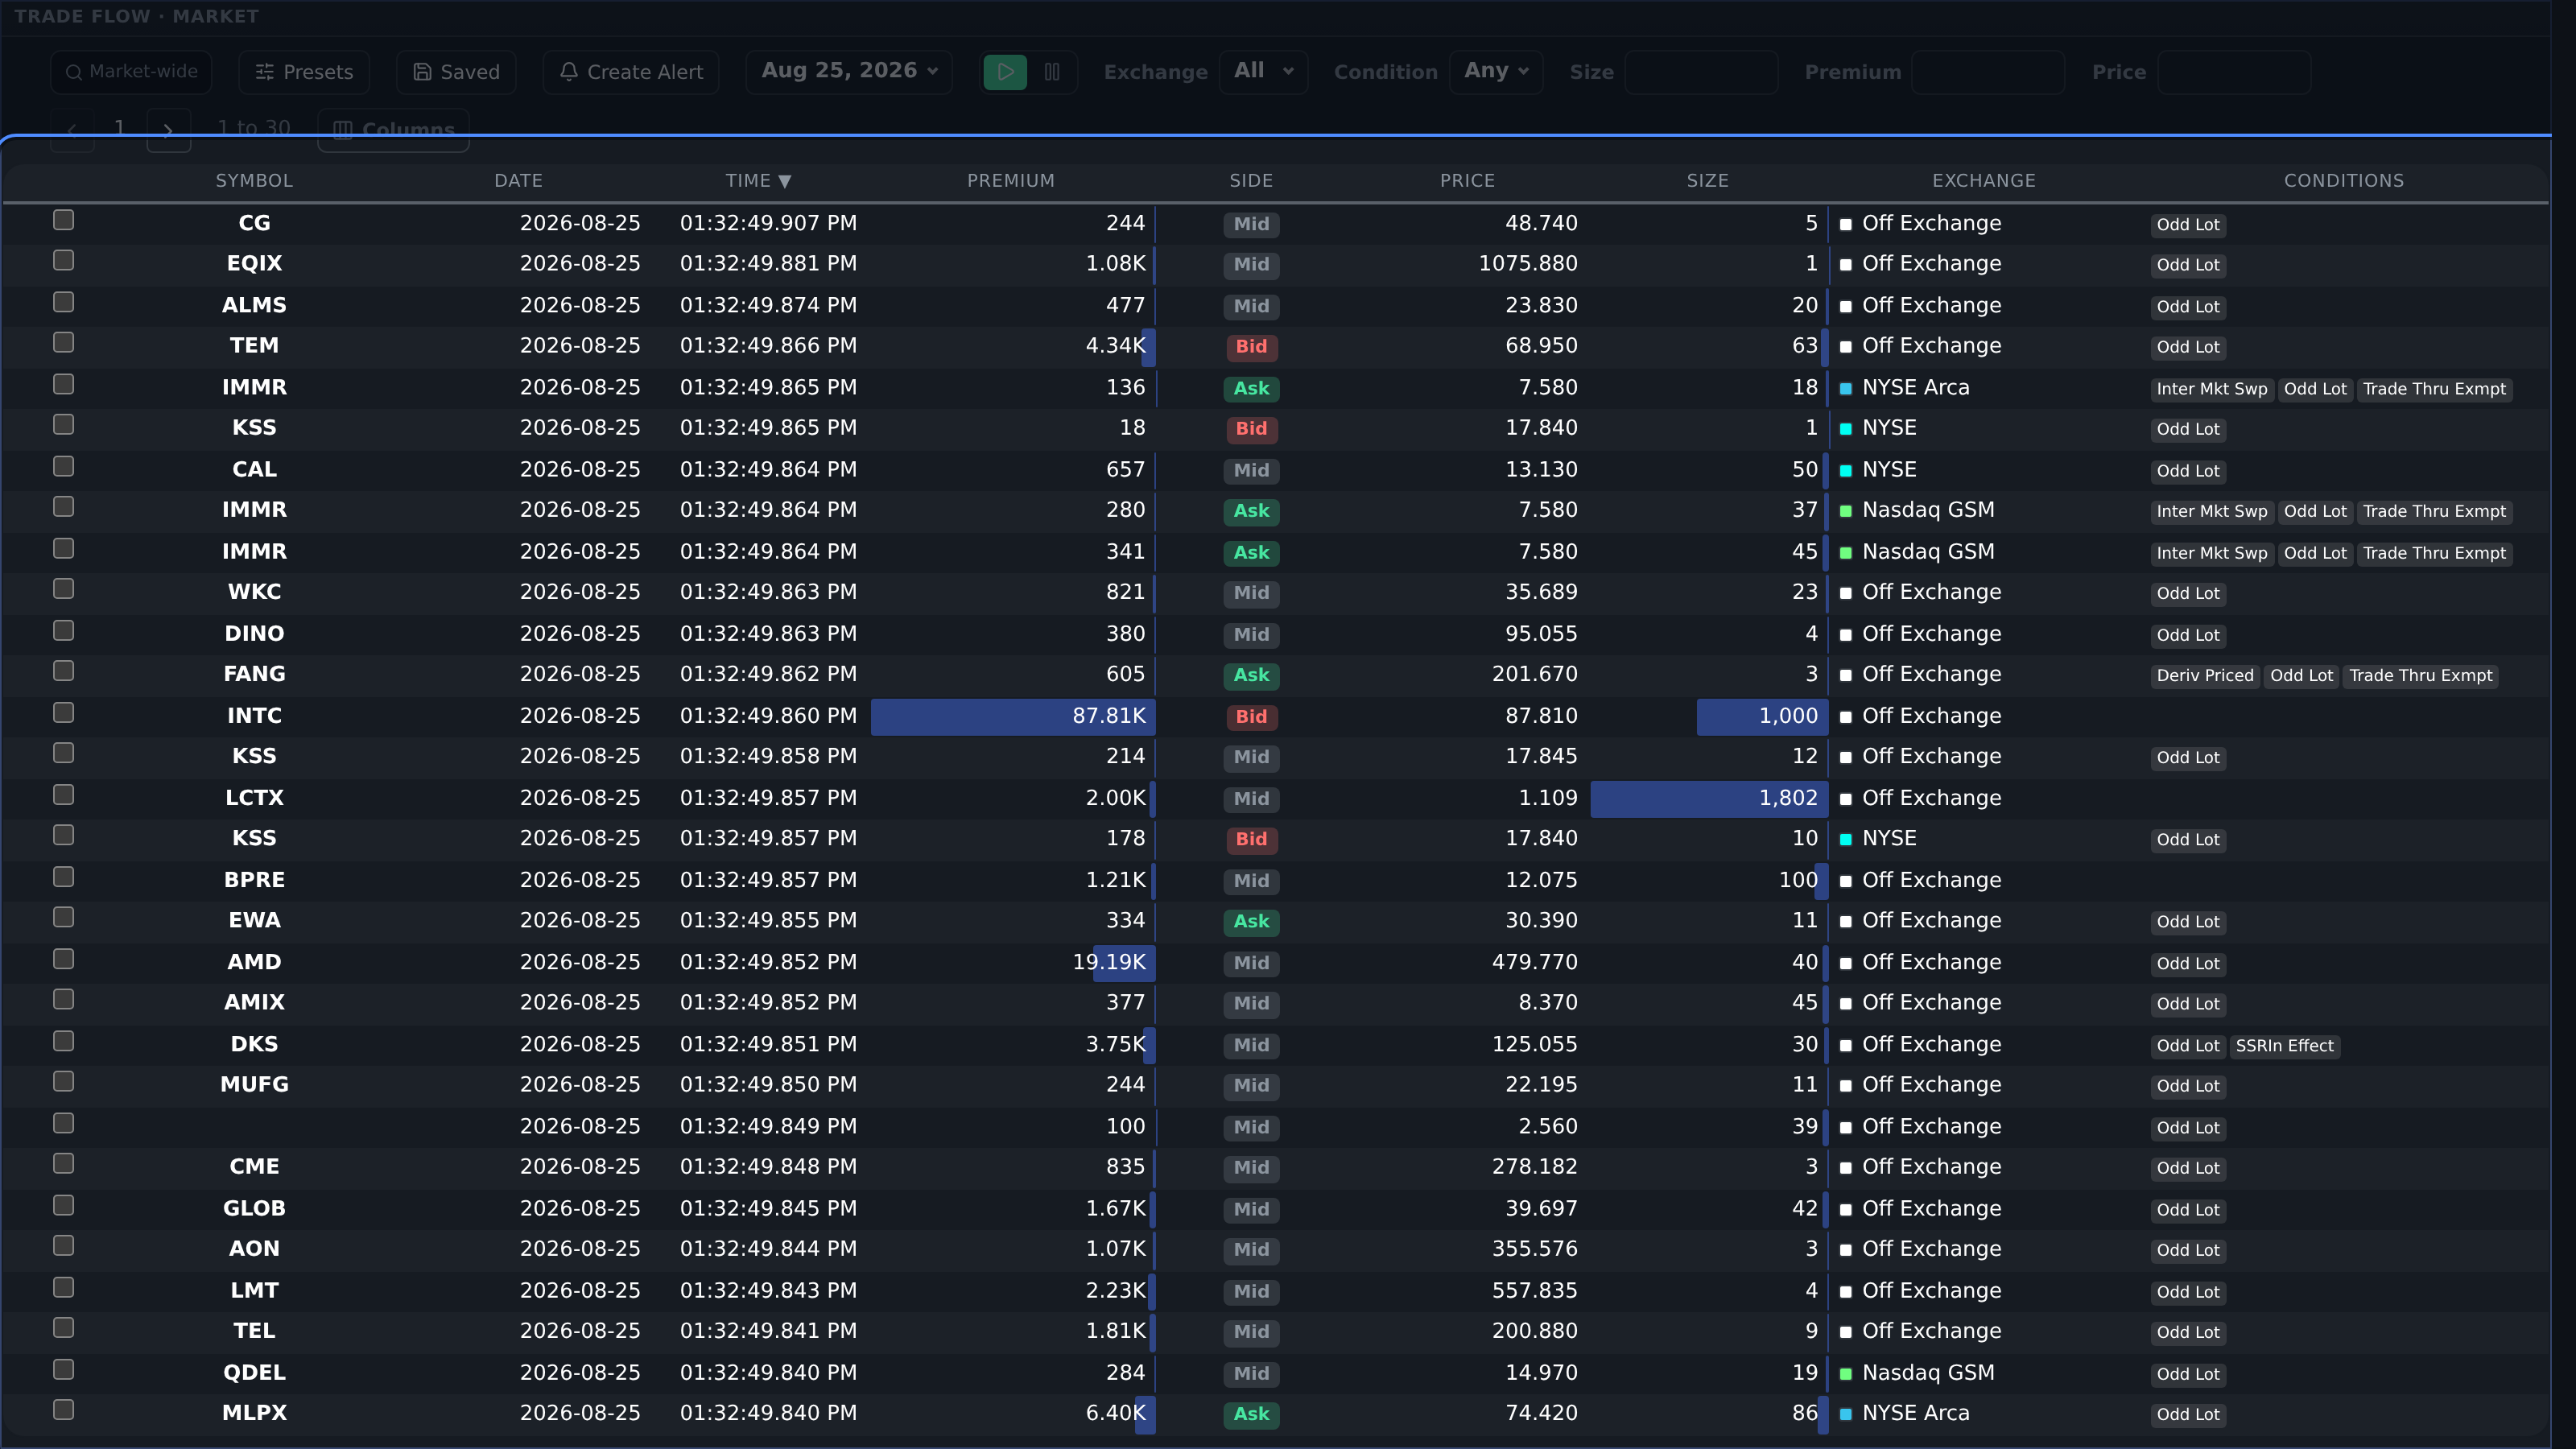
Task: Check the MLPX row checkbox
Action: (64, 1410)
